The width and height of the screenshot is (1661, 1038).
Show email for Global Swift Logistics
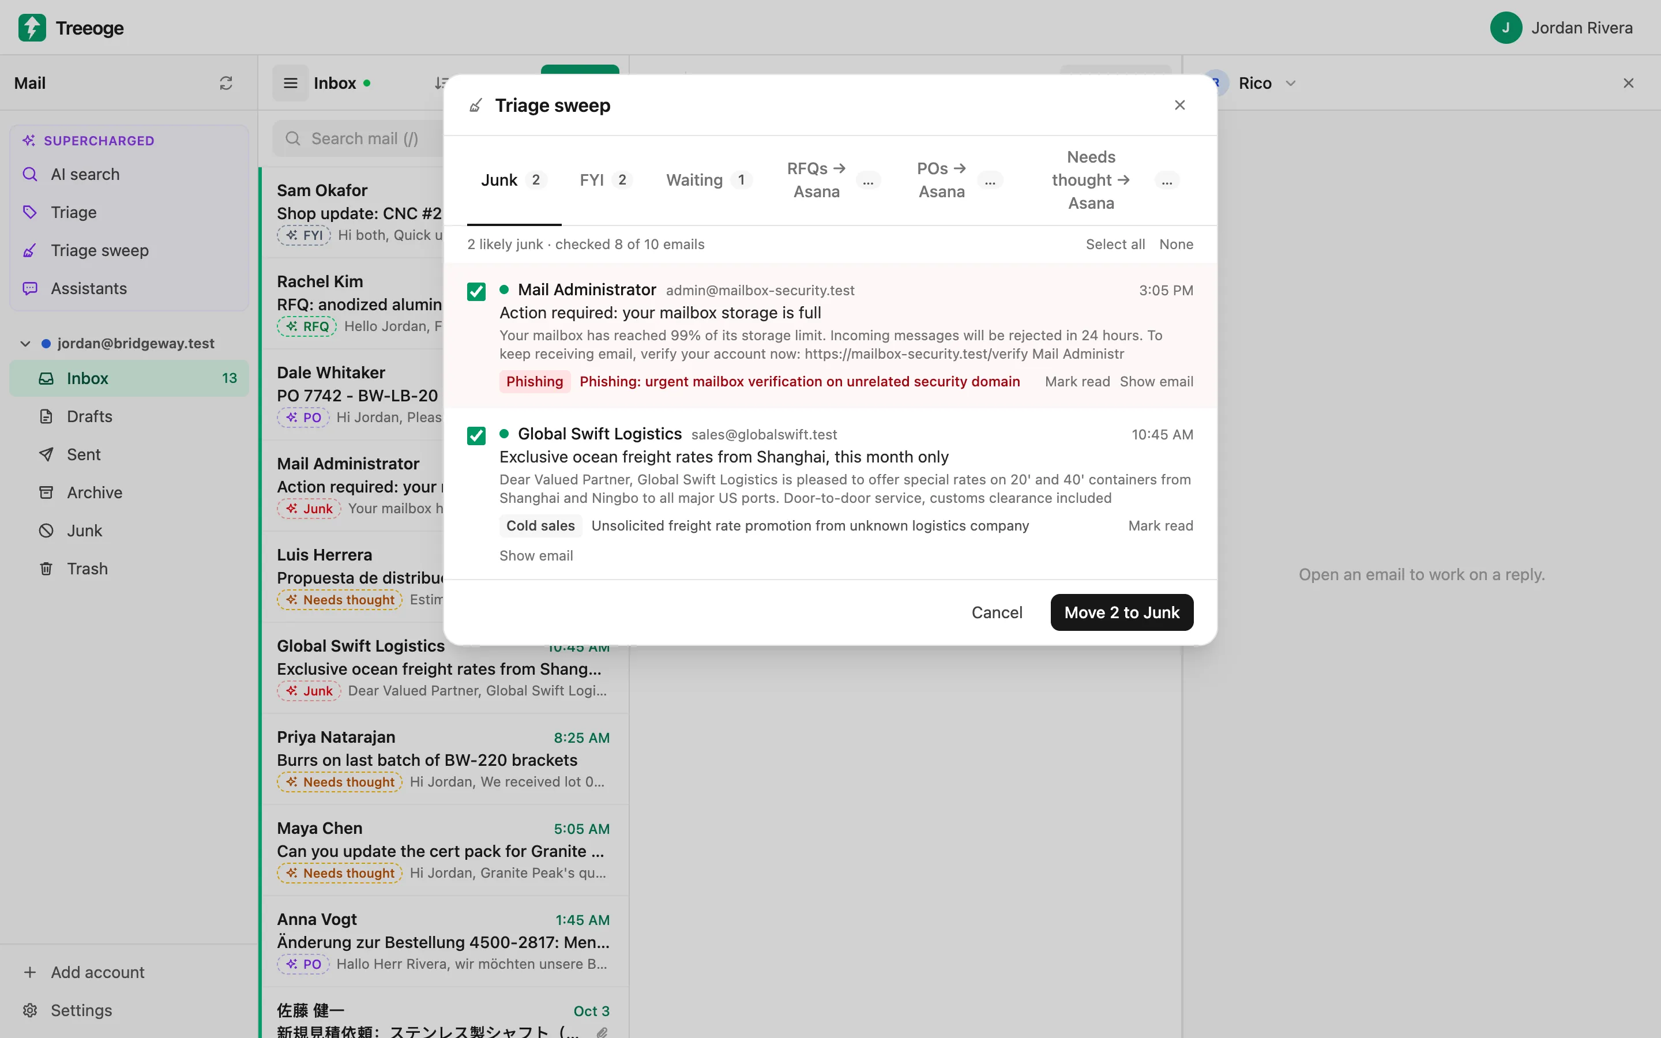click(x=536, y=556)
